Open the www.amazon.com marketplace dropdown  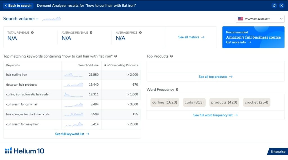tap(260, 19)
